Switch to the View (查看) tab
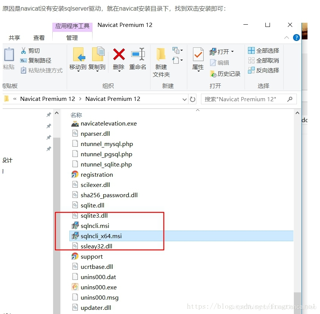Viewport: 320px width, 314px height. click(39, 38)
